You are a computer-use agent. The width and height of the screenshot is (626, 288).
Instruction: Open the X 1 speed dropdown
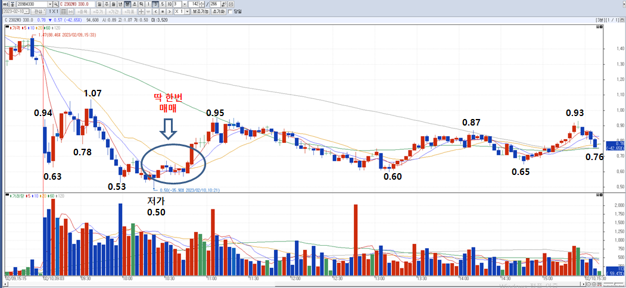187,11
